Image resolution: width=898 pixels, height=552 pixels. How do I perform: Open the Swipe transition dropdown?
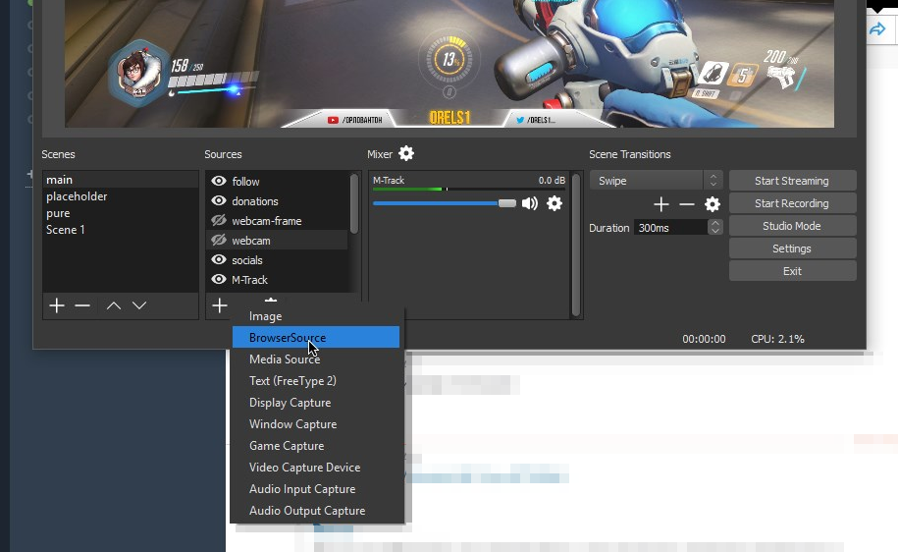(x=656, y=181)
